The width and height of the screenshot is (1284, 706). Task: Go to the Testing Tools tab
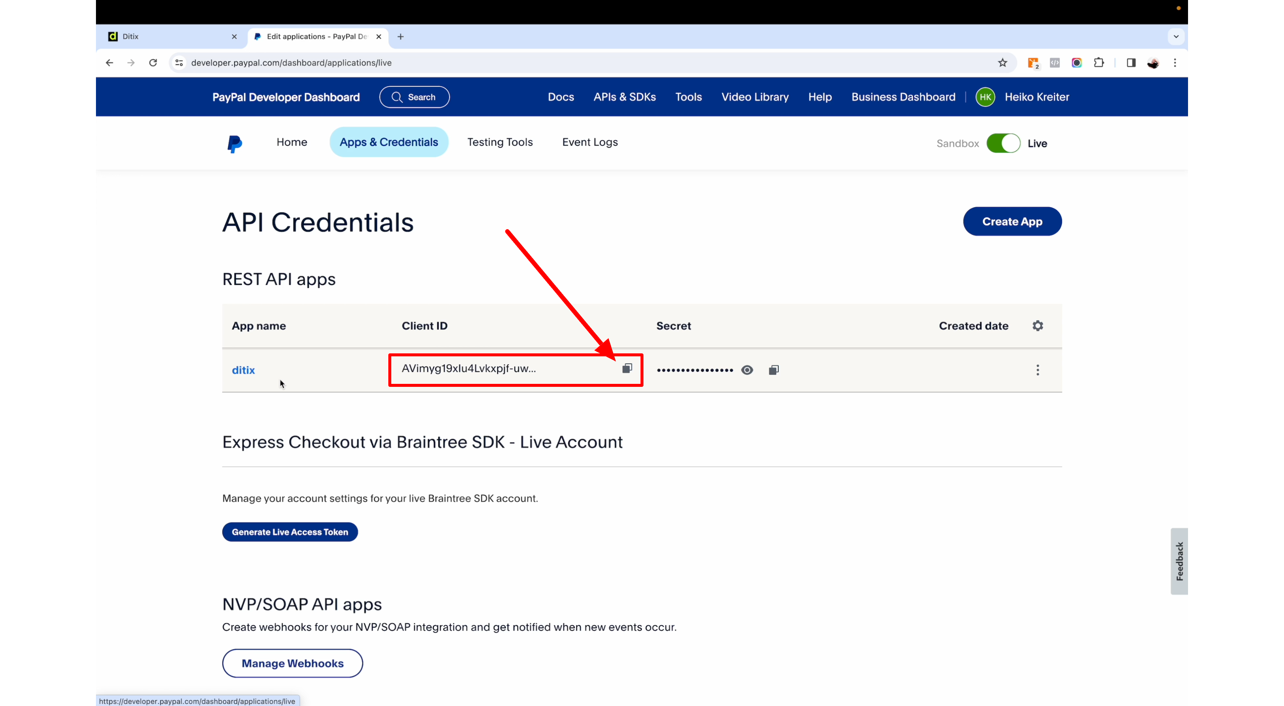point(500,142)
